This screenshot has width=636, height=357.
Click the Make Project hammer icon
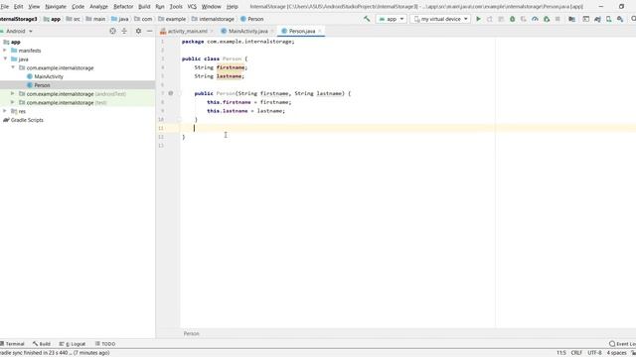(x=367, y=19)
